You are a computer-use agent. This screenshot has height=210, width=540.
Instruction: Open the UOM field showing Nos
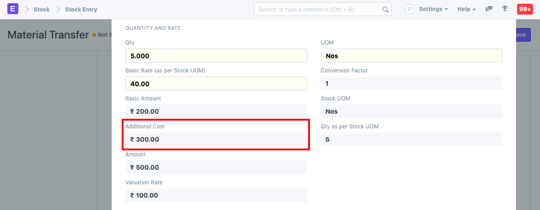pyautogui.click(x=411, y=55)
